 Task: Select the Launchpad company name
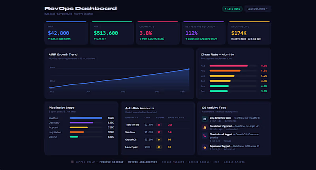(x=131, y=147)
